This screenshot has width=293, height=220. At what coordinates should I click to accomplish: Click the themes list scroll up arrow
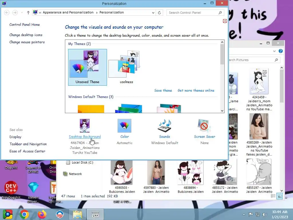click(222, 42)
